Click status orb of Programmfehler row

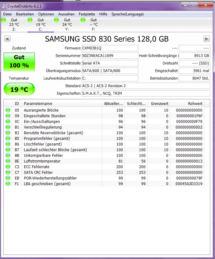coord(8,138)
